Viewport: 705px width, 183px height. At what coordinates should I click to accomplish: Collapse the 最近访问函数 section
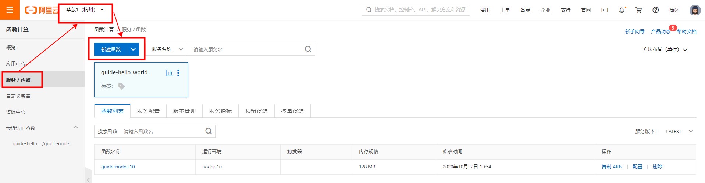click(75, 127)
